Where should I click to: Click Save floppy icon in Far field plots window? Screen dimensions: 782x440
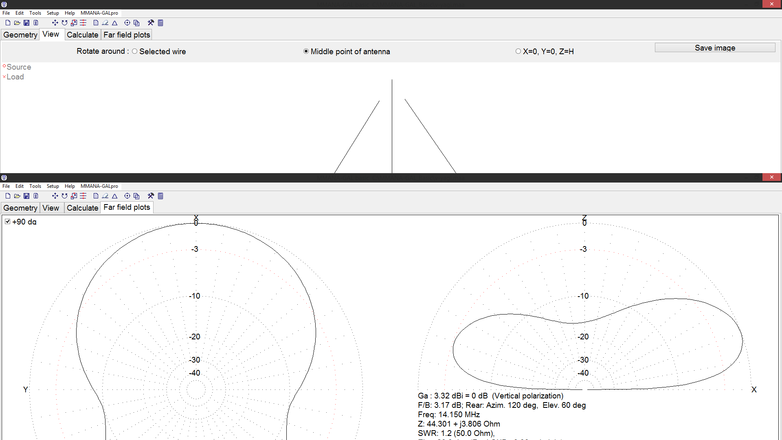pos(26,196)
